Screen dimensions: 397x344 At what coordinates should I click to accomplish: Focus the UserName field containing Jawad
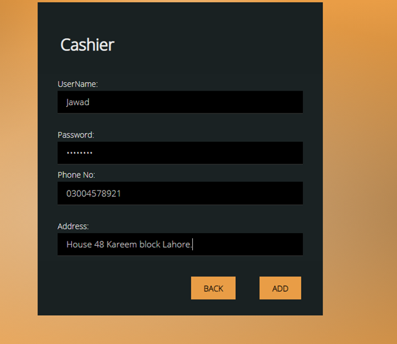pyautogui.click(x=180, y=102)
